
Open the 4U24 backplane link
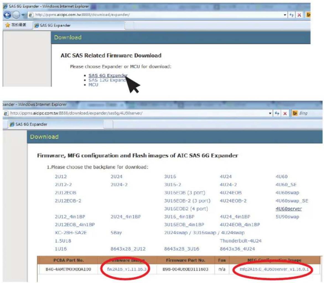[x=226, y=176]
